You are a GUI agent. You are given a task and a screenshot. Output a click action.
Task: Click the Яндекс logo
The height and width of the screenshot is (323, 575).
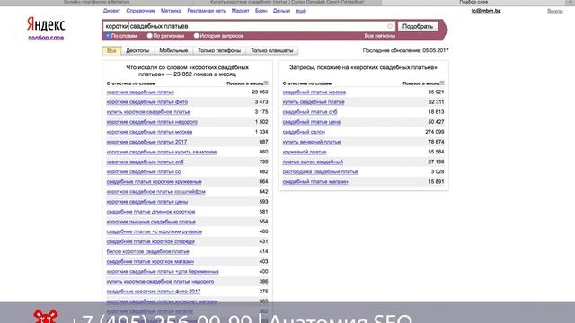click(x=46, y=24)
